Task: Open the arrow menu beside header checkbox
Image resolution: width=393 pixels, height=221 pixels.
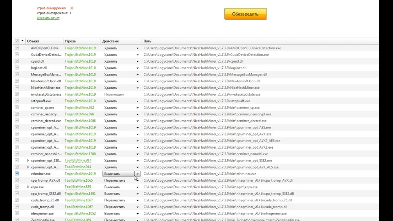Action: point(22,41)
